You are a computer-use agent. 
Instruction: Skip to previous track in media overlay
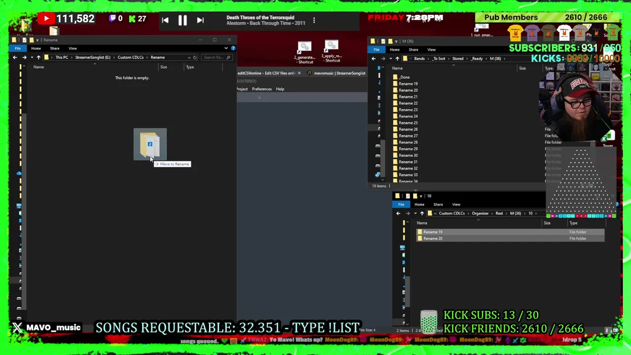tap(165, 20)
